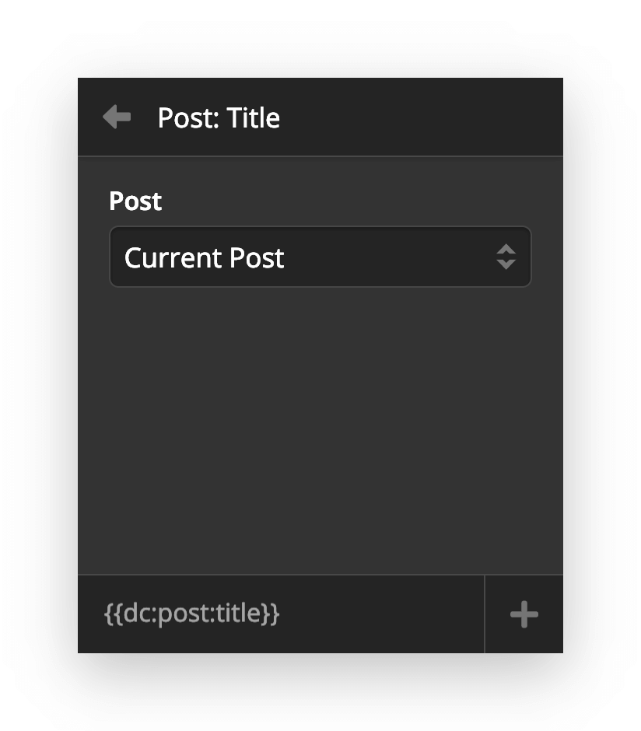Focus the dynamic content input at bottom
641x731 pixels.
pyautogui.click(x=280, y=614)
